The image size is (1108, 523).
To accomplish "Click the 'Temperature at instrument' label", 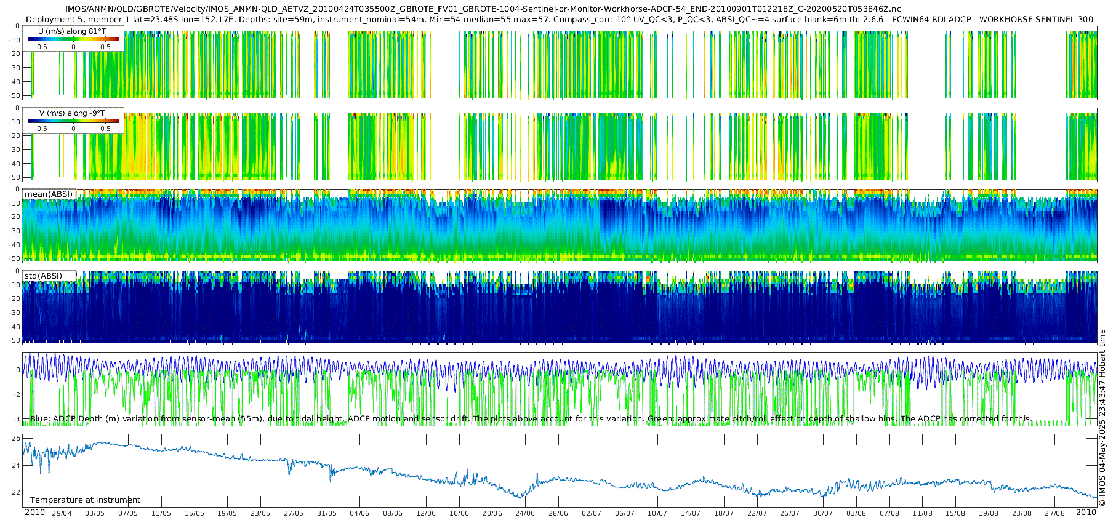I will coord(85,500).
